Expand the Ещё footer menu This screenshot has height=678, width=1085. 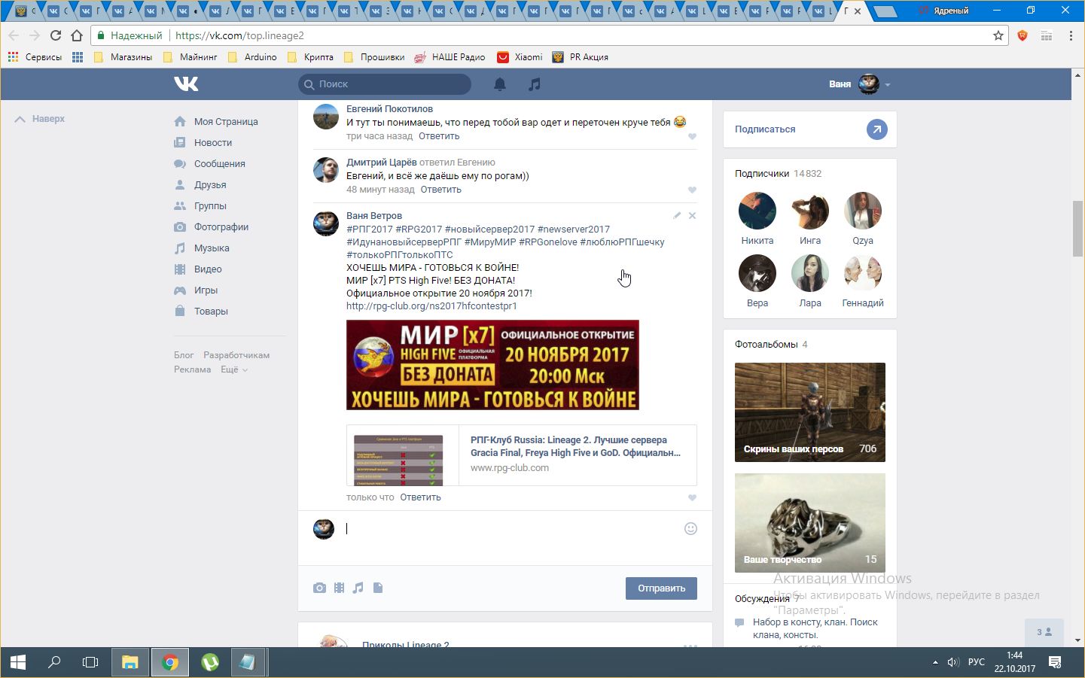(x=233, y=369)
